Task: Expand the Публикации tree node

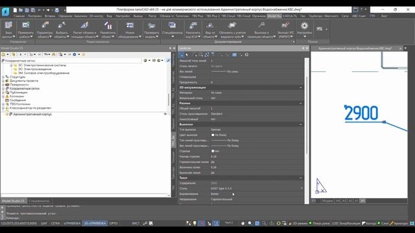Action: [3, 93]
